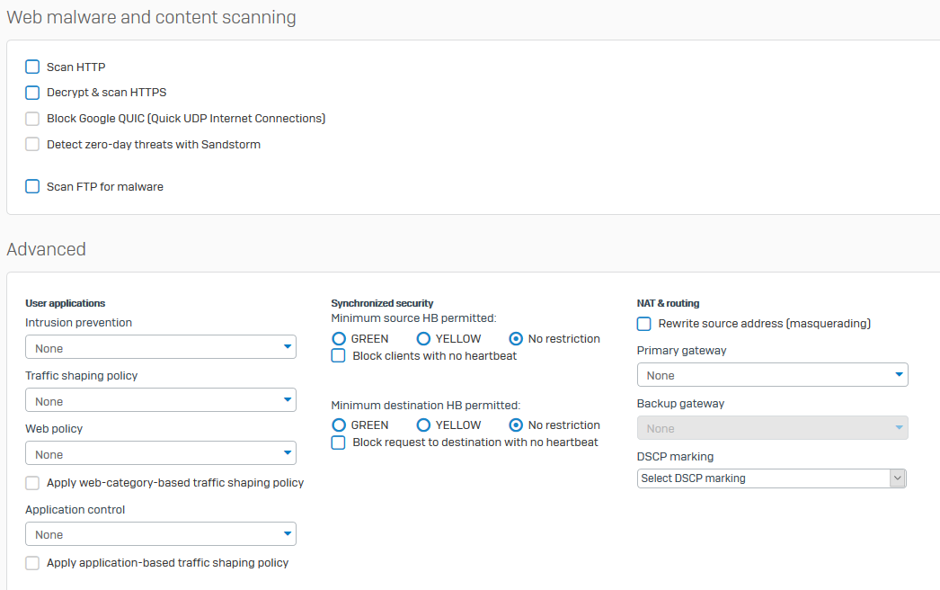Choose No restriction for source HB
The image size is (940, 590).
tap(516, 339)
